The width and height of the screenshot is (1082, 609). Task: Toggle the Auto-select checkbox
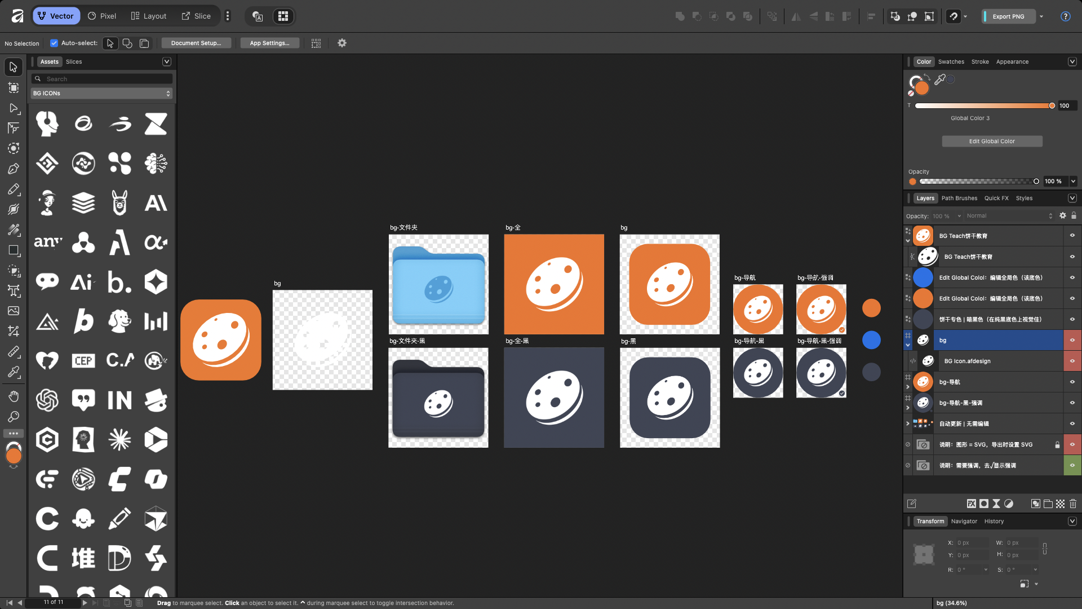click(x=54, y=43)
